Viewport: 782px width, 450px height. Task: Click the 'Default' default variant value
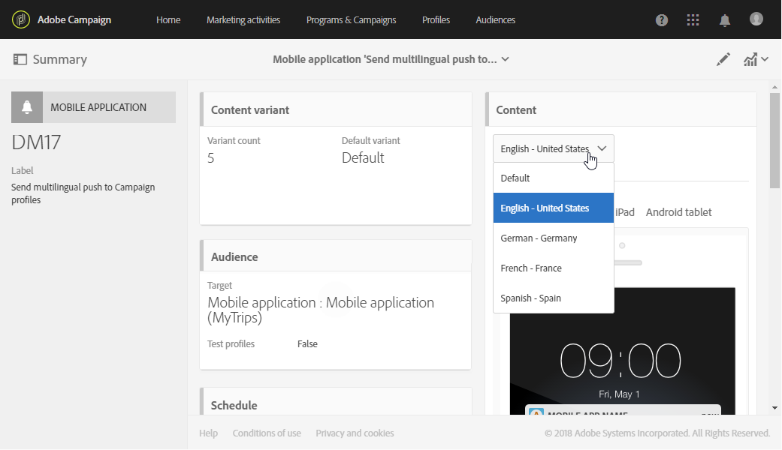pos(363,157)
